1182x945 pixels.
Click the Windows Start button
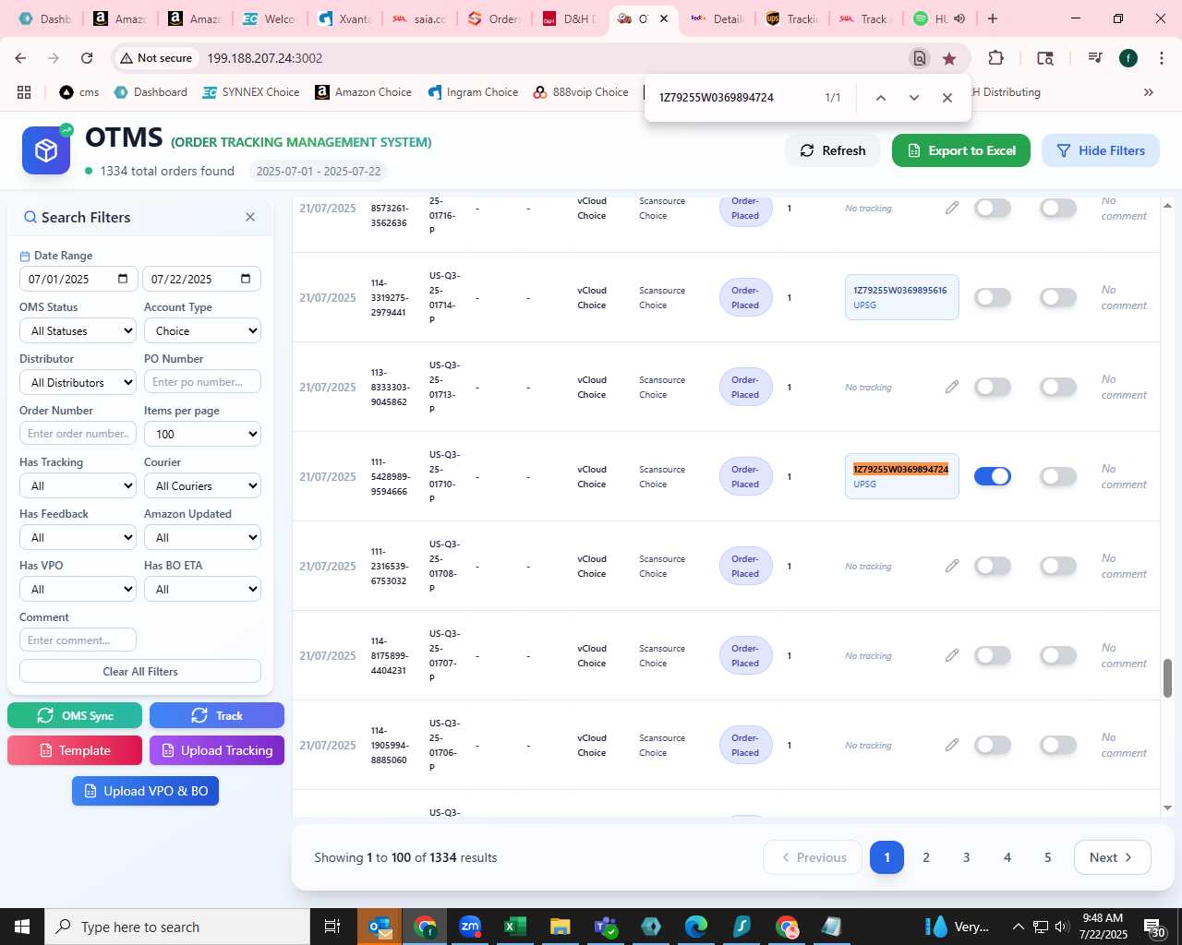tap(22, 927)
